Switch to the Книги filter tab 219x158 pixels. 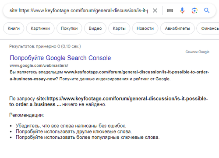click(14, 28)
